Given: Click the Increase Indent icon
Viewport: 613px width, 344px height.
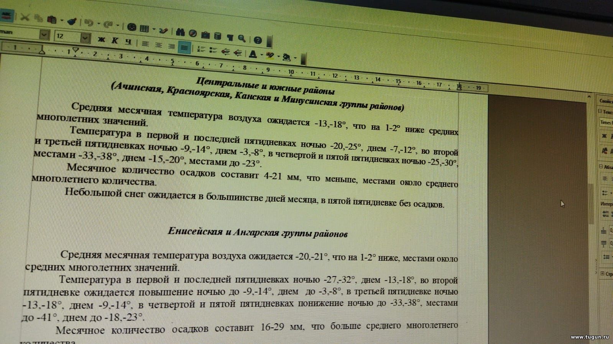Looking at the screenshot, I should point(238,52).
